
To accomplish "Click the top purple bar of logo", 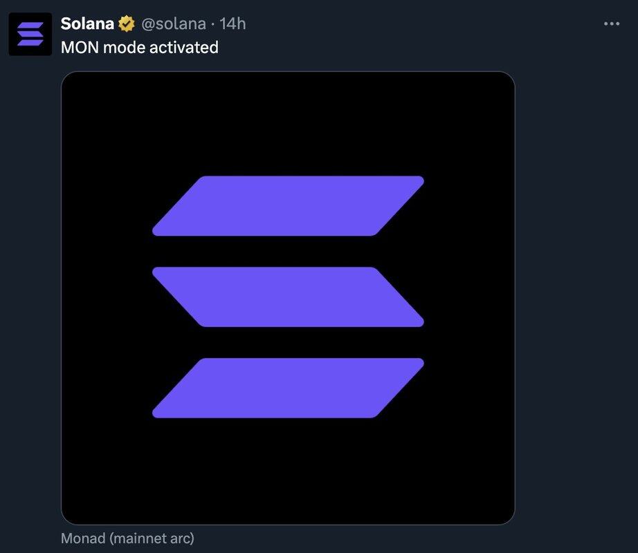I will coord(288,206).
